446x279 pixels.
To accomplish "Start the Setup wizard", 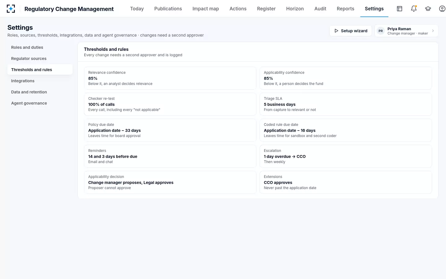I will pos(351,31).
